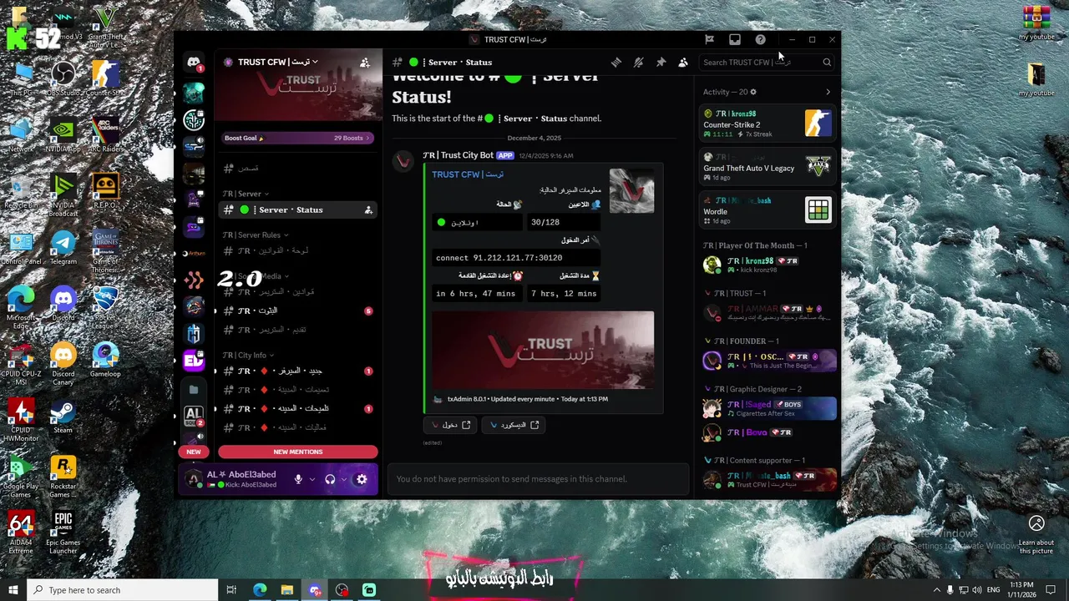
Task: Open the EV server icon in sidebar
Action: click(x=194, y=361)
